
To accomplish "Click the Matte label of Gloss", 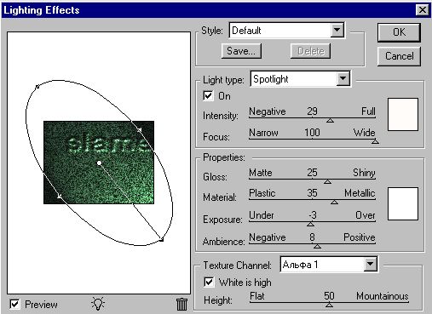I will coord(261,173).
